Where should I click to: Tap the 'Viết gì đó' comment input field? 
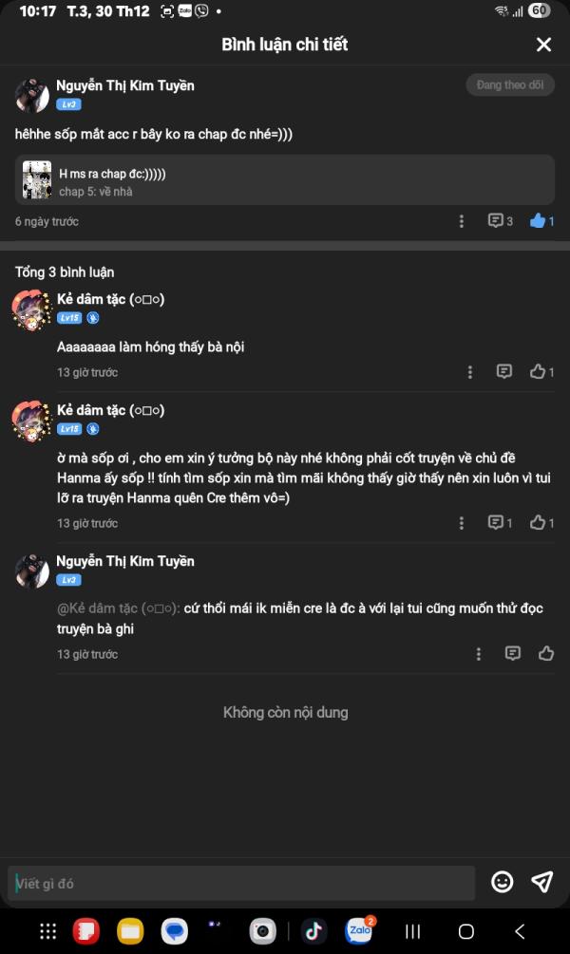[x=242, y=884]
